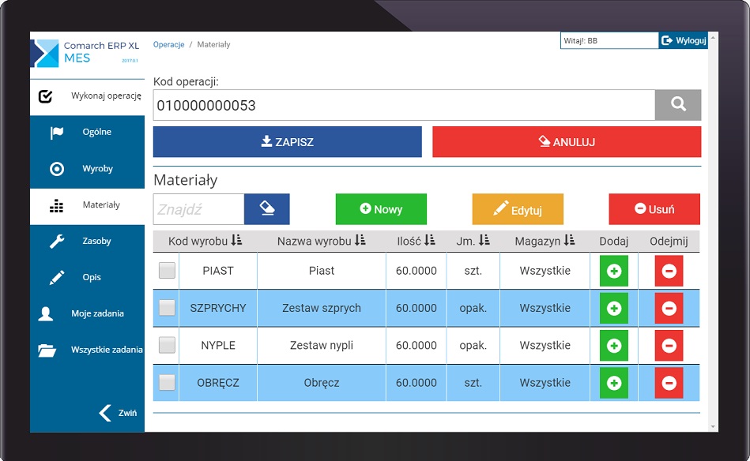Click the green Nowy button

381,208
